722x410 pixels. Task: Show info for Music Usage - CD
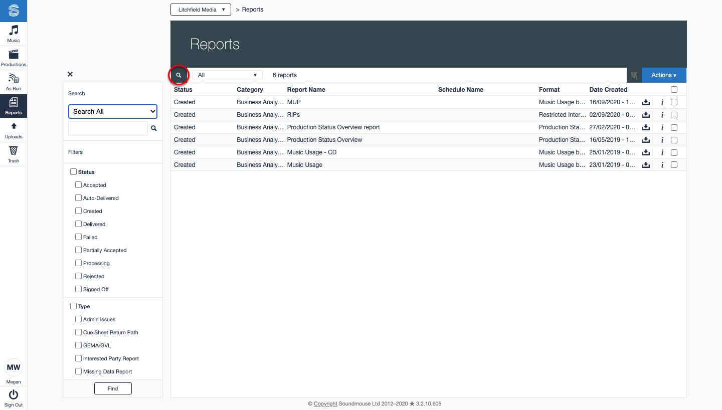(662, 152)
